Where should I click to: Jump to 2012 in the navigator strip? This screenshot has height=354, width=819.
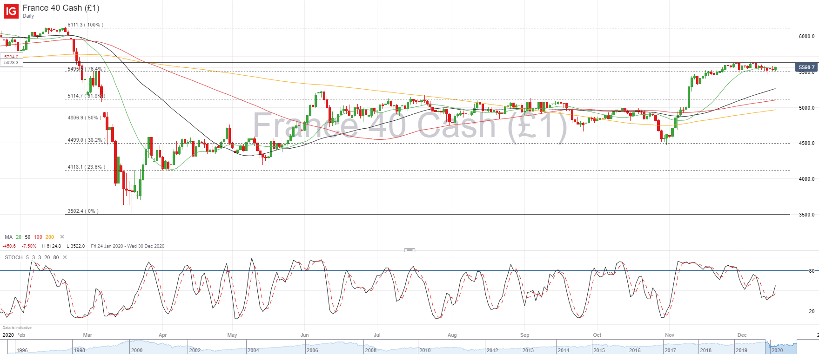(x=492, y=350)
